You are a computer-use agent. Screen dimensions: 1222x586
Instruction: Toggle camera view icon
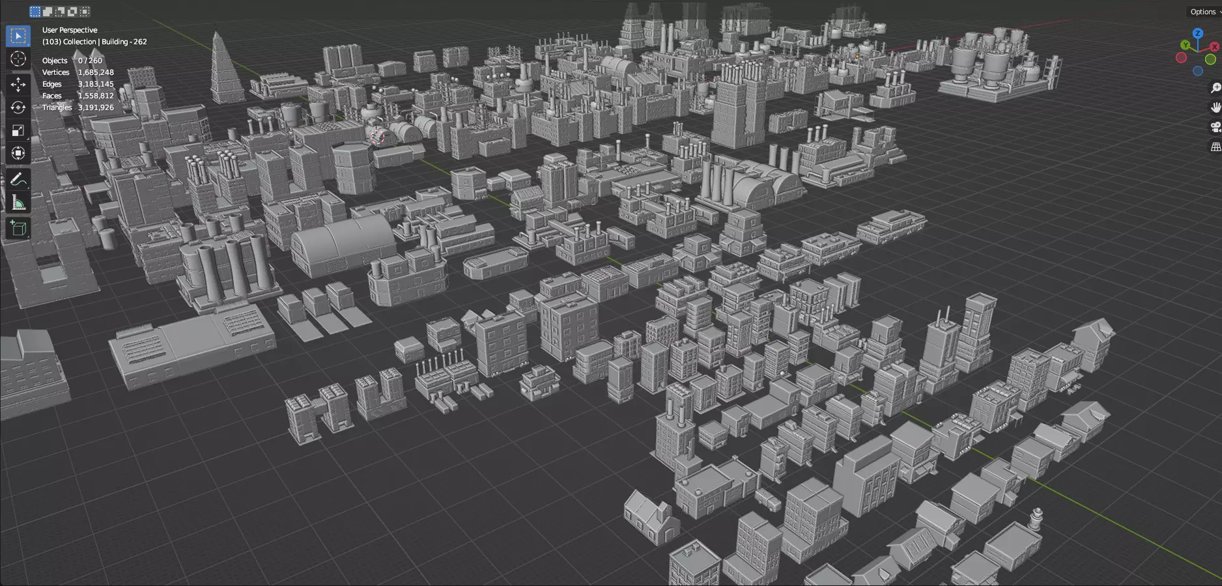(x=1215, y=128)
